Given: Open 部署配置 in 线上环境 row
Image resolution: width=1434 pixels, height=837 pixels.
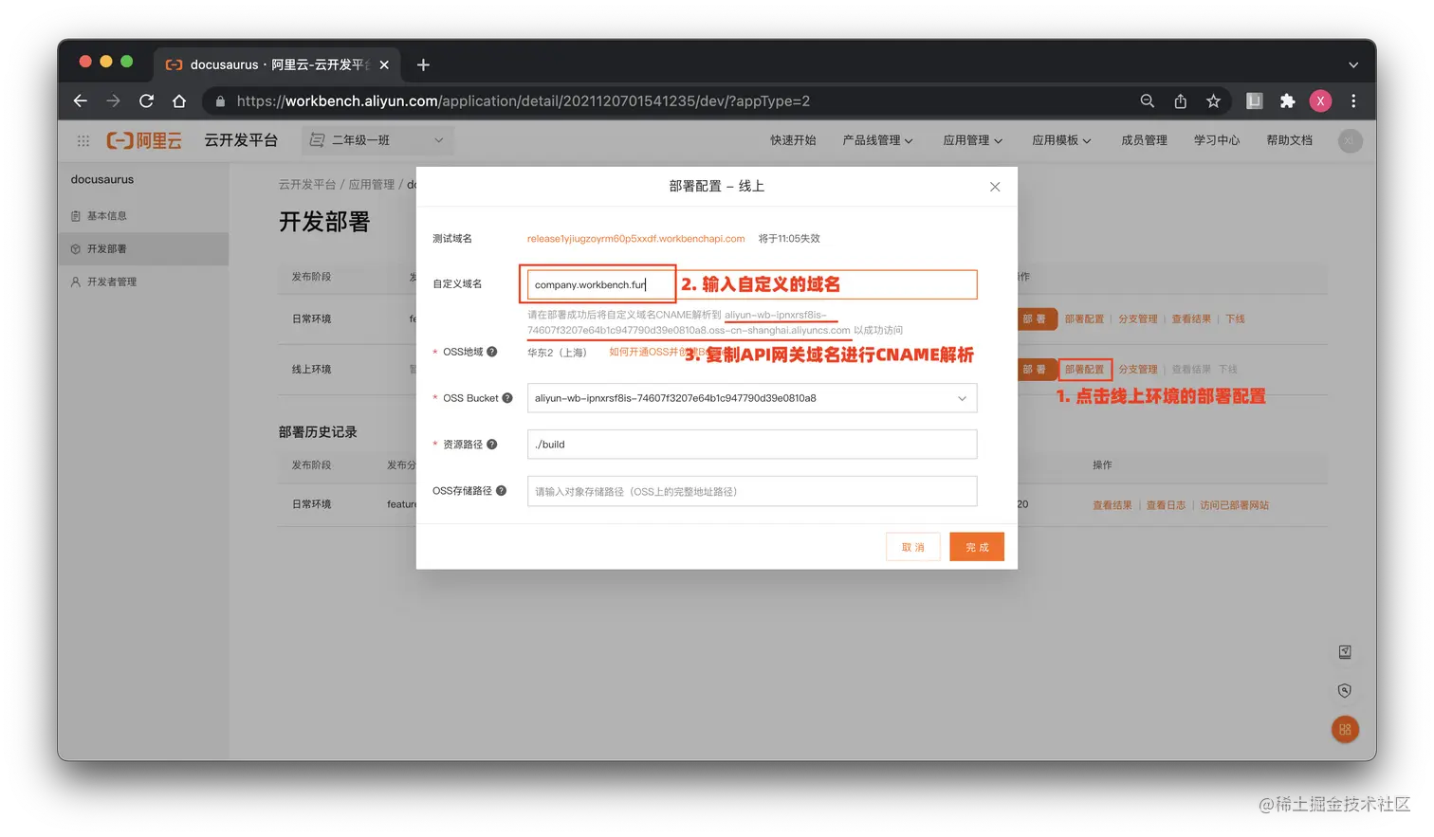Looking at the screenshot, I should (1084, 370).
